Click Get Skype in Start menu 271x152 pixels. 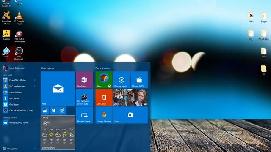[x=19, y=104]
